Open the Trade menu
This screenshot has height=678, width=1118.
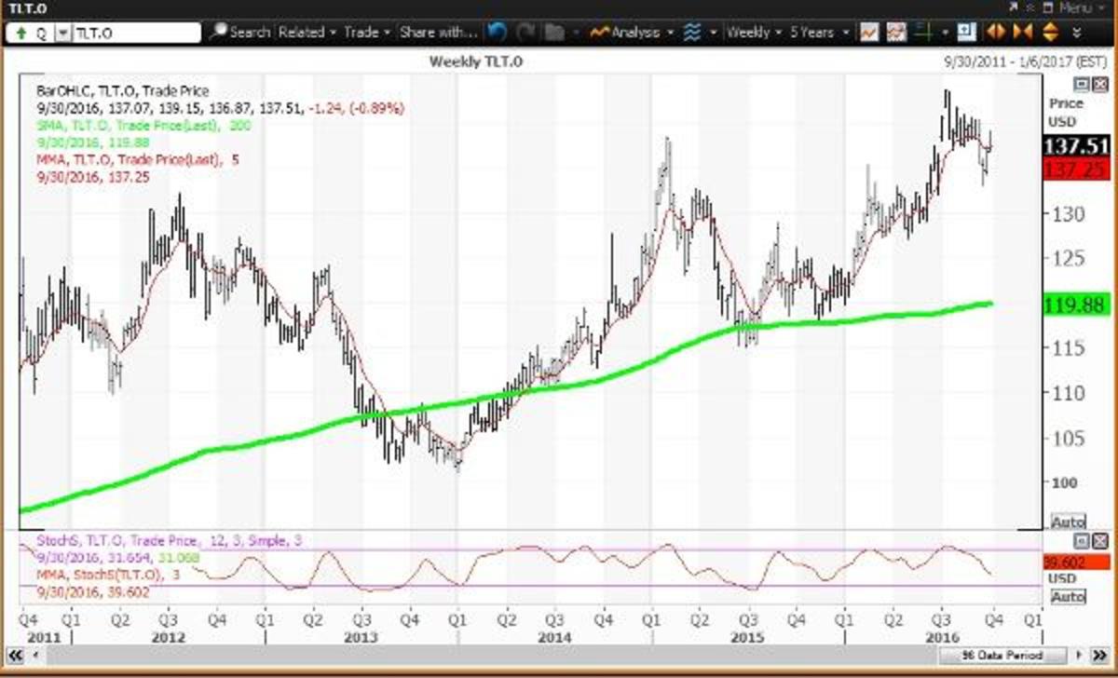tap(366, 32)
